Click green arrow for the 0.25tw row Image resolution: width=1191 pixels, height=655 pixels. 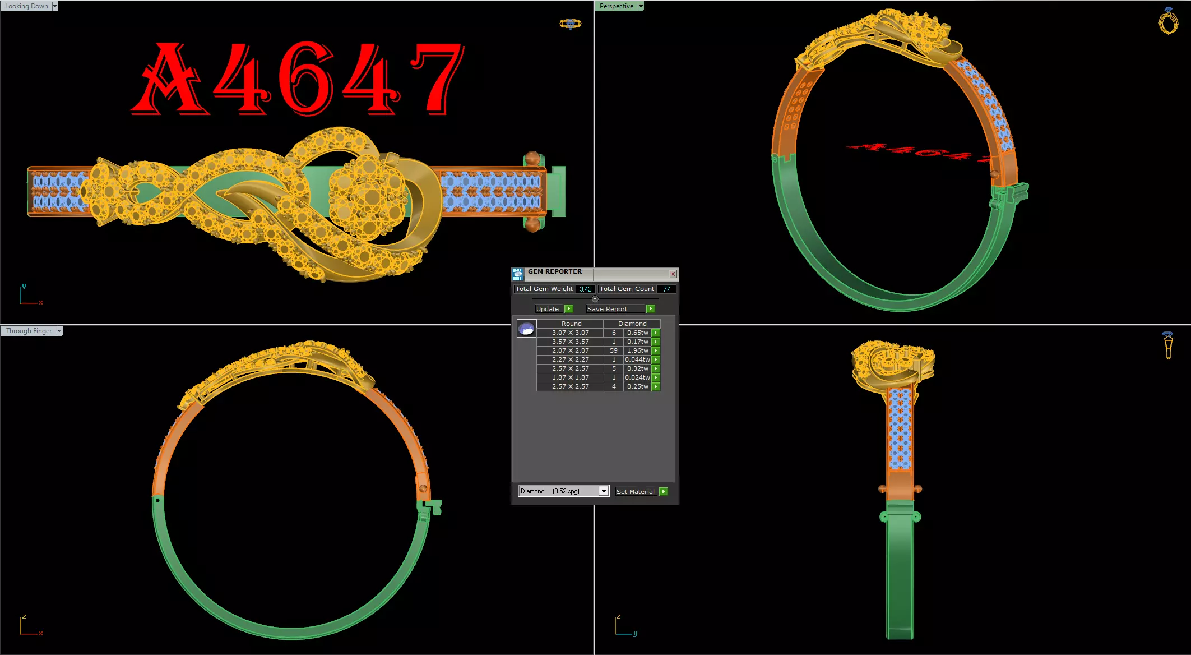click(x=656, y=386)
